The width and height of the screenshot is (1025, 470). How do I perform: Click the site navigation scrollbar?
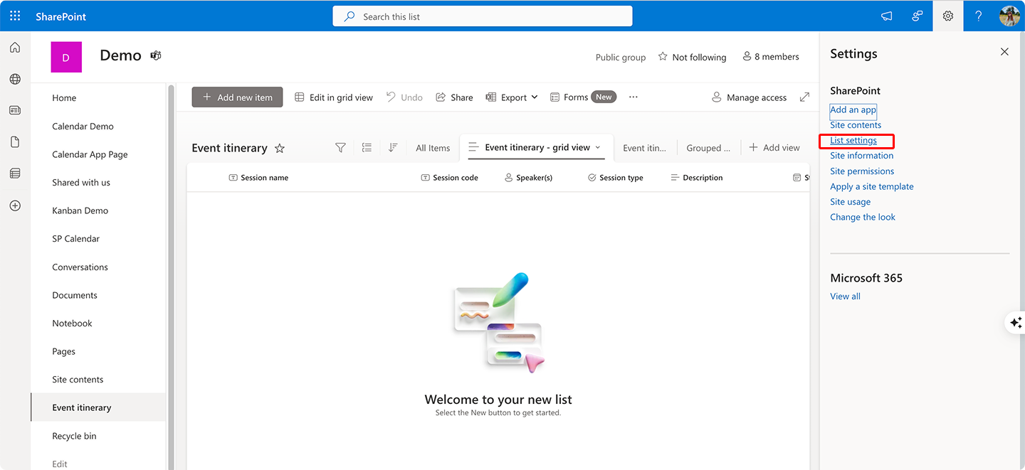click(170, 277)
